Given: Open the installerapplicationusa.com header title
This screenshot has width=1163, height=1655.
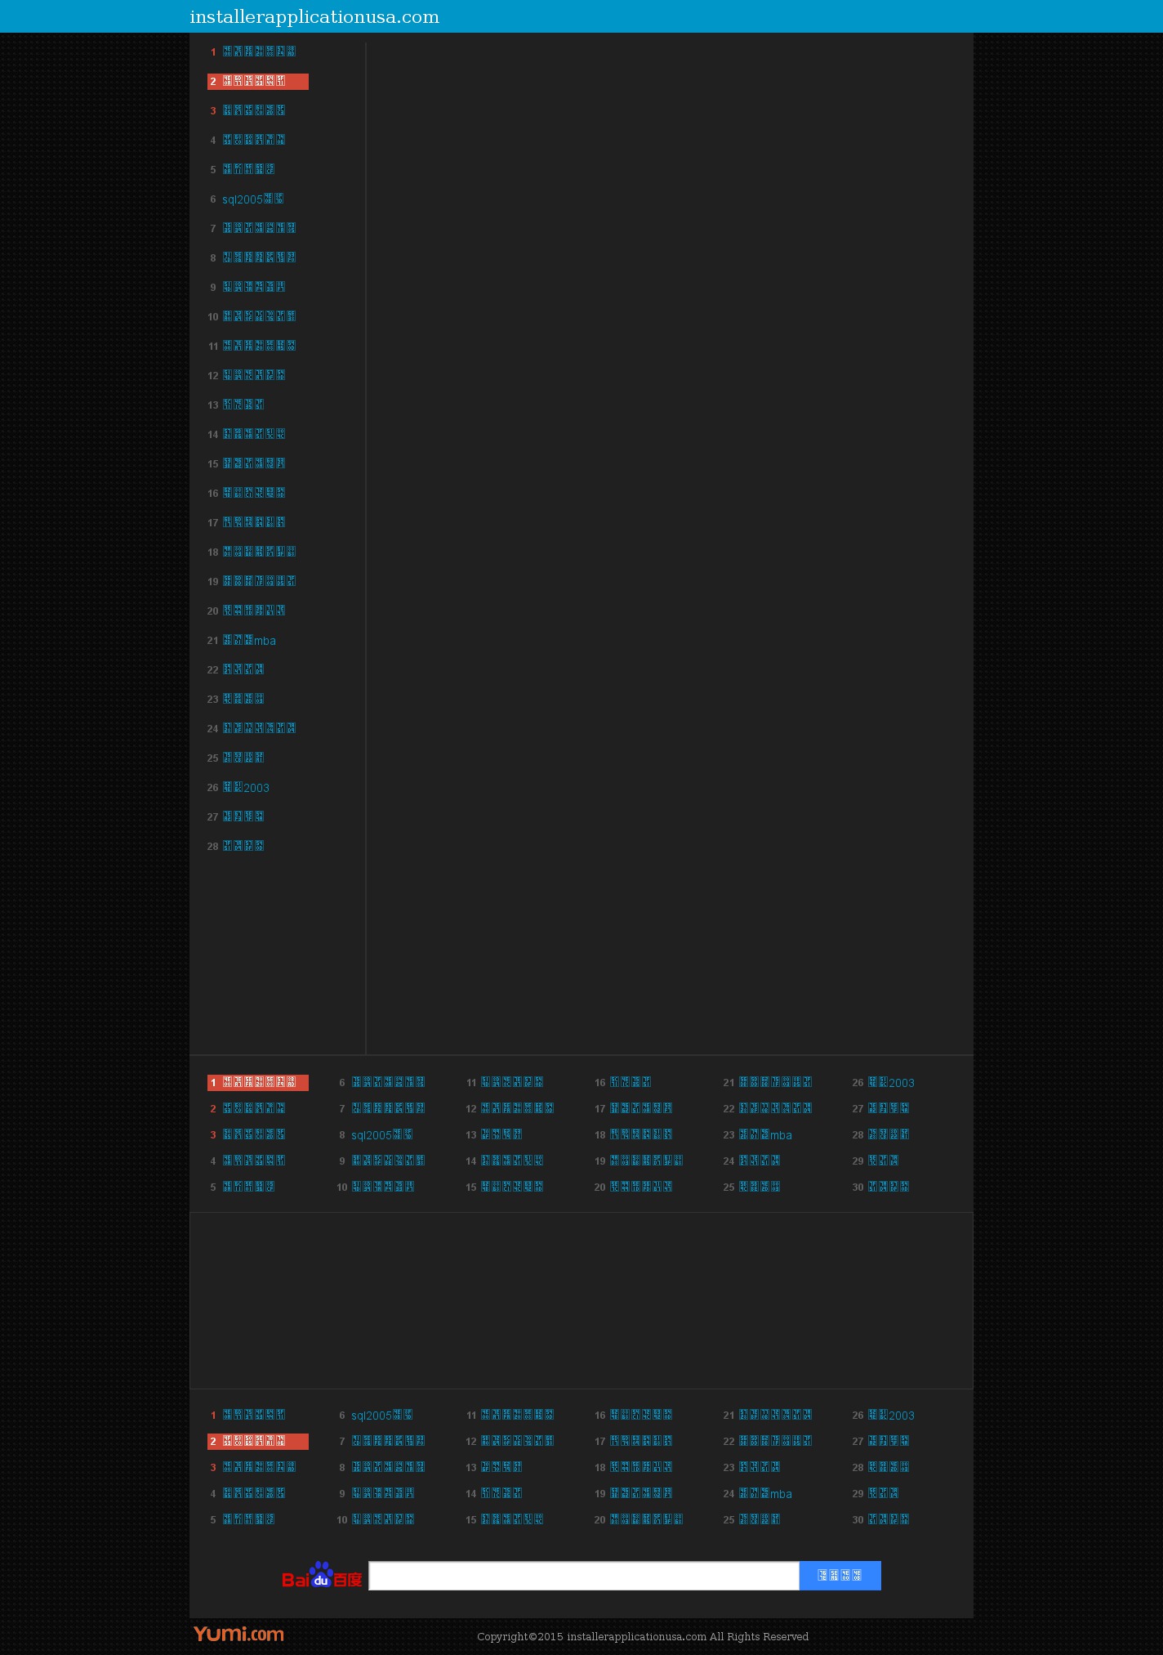Looking at the screenshot, I should click(314, 17).
